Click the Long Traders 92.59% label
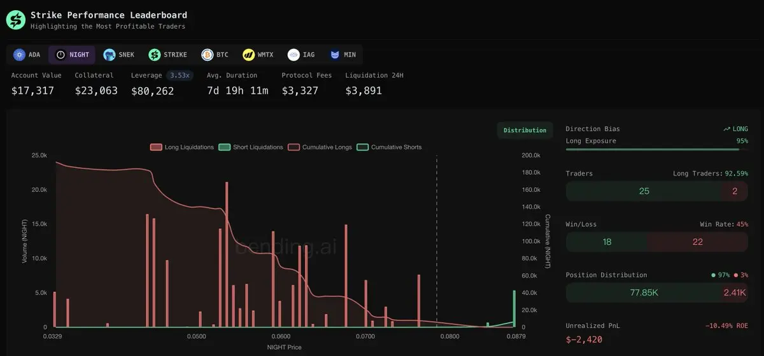This screenshot has width=764, height=356. (711, 174)
